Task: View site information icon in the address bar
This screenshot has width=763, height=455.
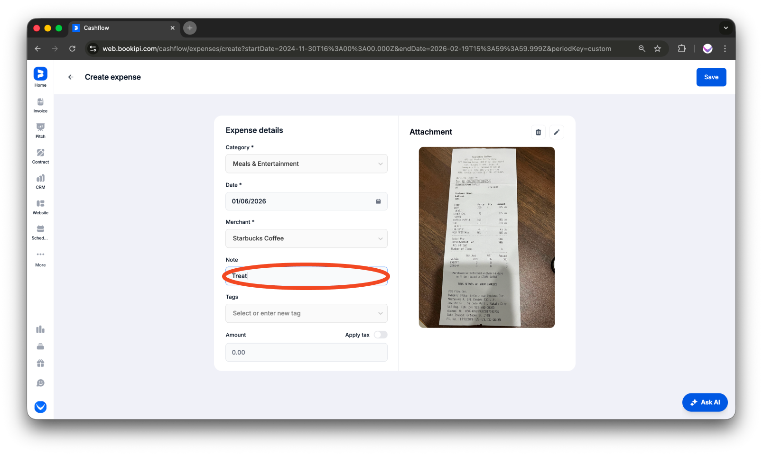Action: point(93,49)
